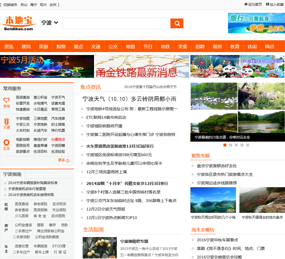
Task: Open the 公交 navigation item
Action: 113,46
